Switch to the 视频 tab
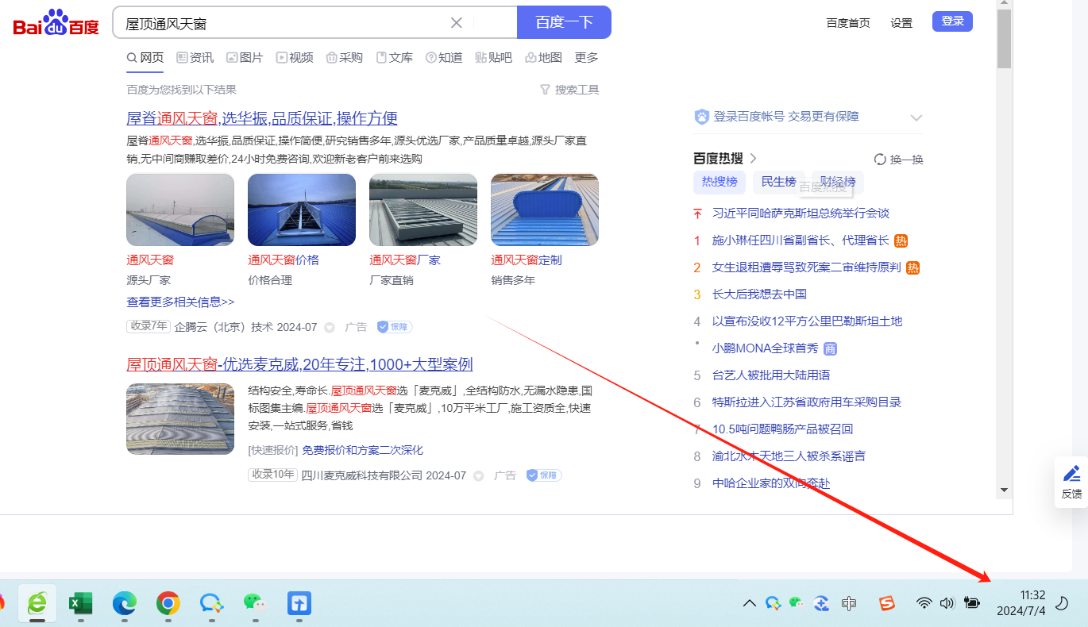 point(295,57)
